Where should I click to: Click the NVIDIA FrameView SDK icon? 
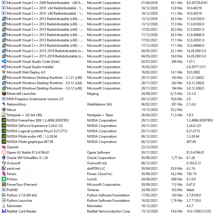[4, 120]
